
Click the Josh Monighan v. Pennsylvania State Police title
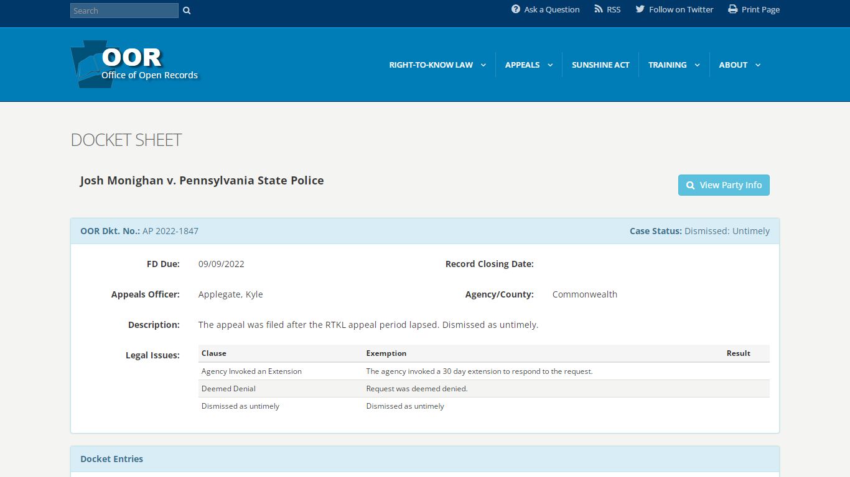click(x=202, y=181)
